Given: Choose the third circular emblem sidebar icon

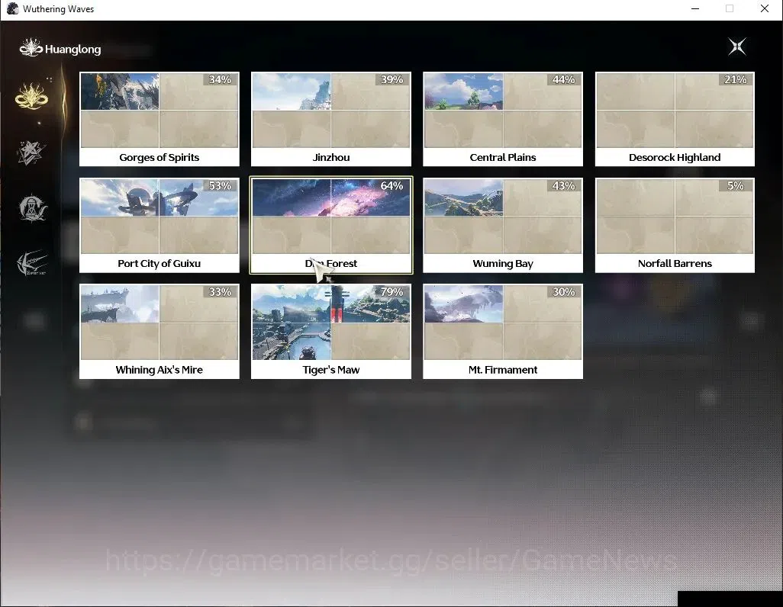Looking at the screenshot, I should click(33, 207).
